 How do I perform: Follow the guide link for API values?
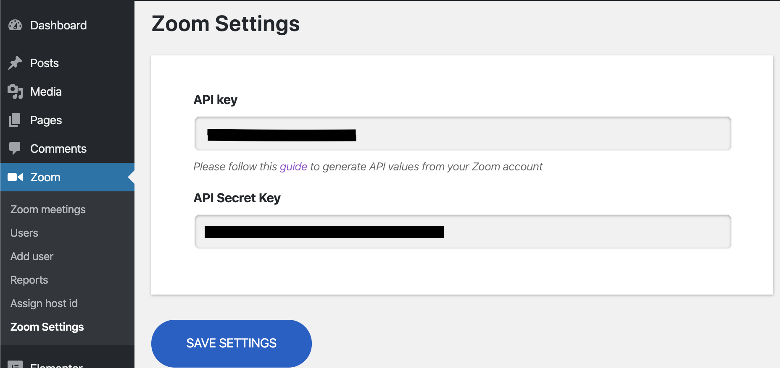pos(293,167)
